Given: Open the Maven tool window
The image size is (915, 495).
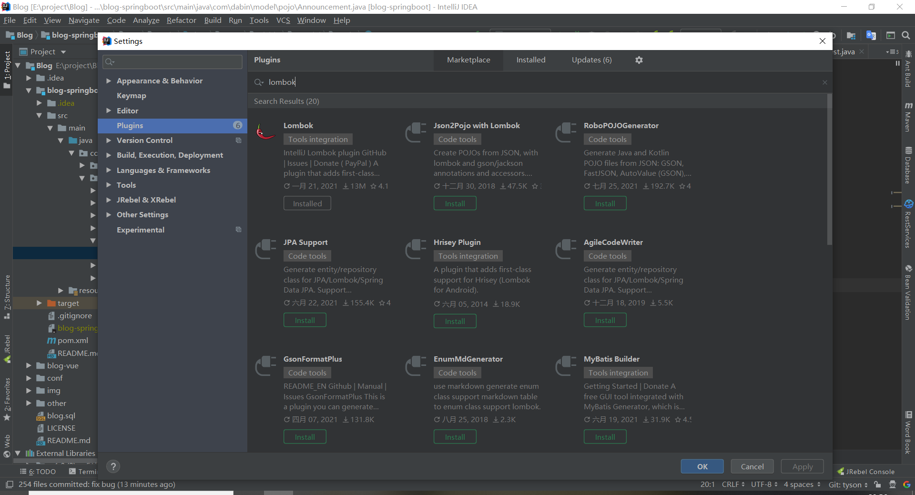Looking at the screenshot, I should pyautogui.click(x=908, y=116).
